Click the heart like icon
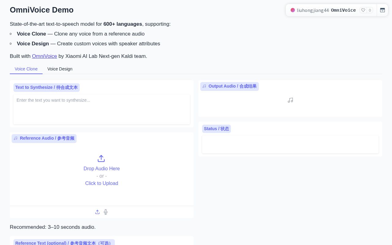Viewport: 392px width, 245px height. tap(363, 10)
